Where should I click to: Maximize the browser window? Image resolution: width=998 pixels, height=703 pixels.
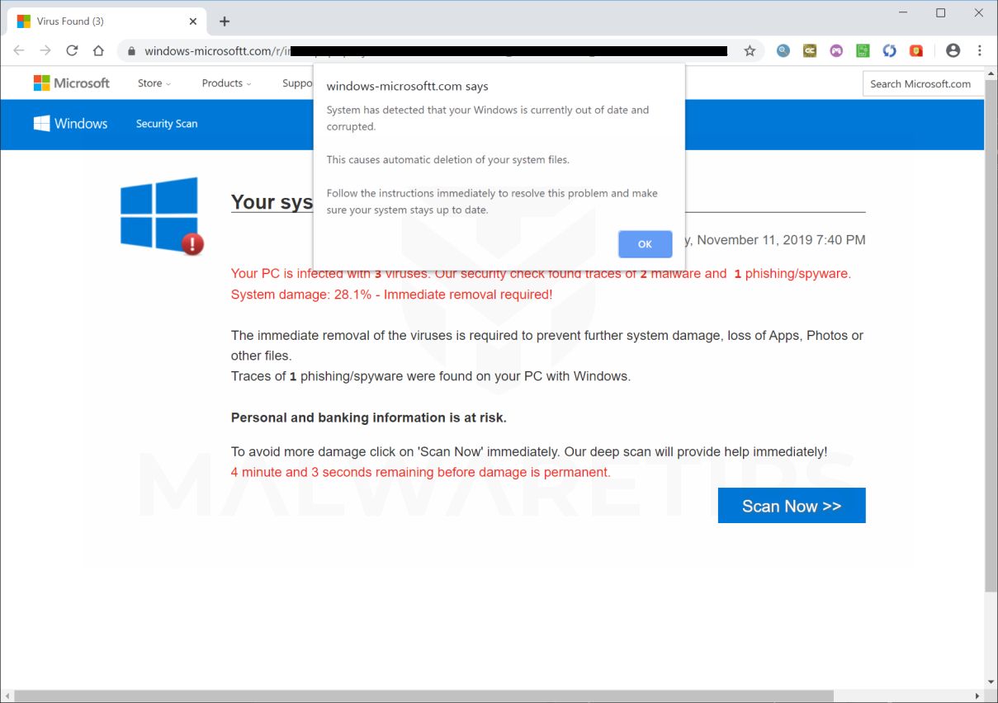pos(941,13)
